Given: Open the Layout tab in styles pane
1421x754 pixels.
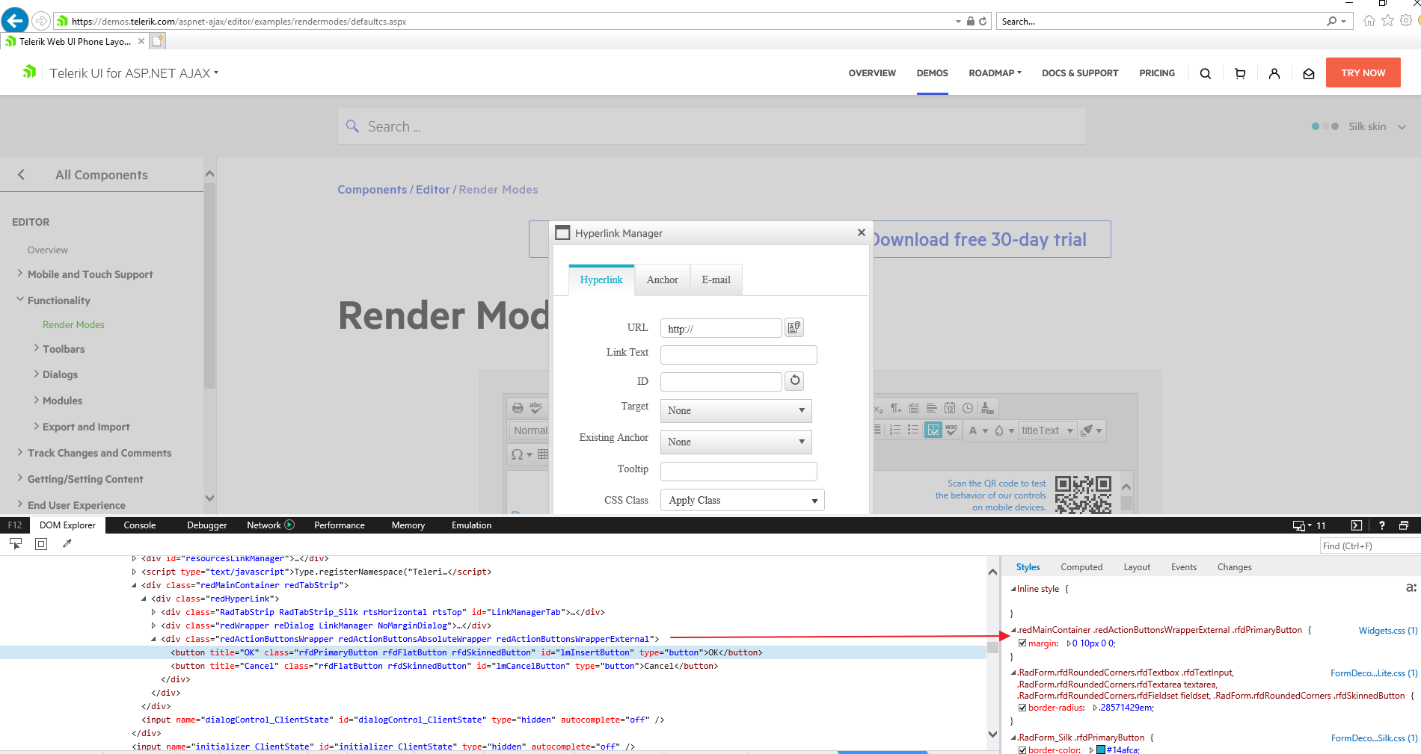Looking at the screenshot, I should coord(1137,567).
